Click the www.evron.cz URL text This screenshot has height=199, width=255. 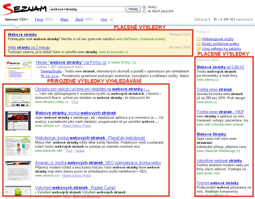point(207,102)
